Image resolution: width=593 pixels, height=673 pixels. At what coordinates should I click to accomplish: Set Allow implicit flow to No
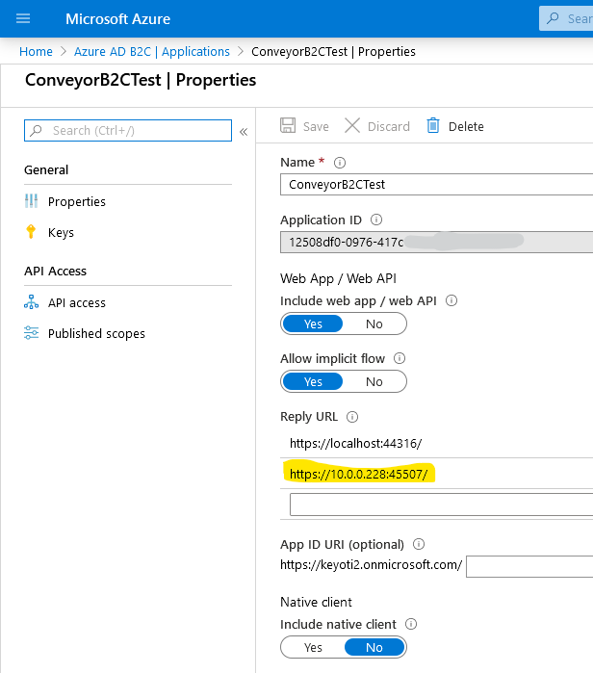pos(374,381)
